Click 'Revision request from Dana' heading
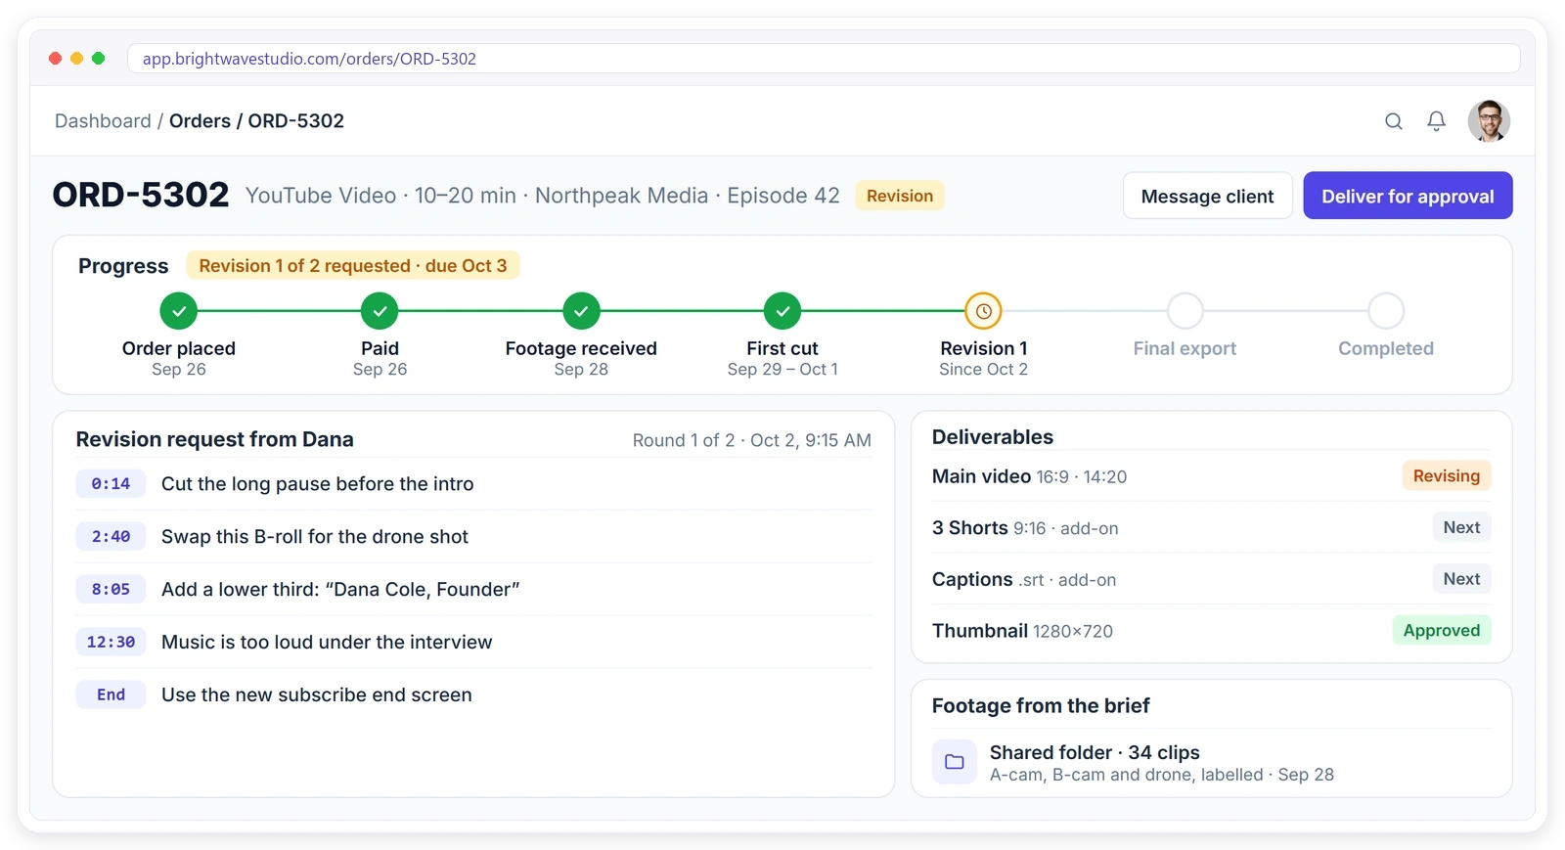This screenshot has width=1565, height=850. 215,439
